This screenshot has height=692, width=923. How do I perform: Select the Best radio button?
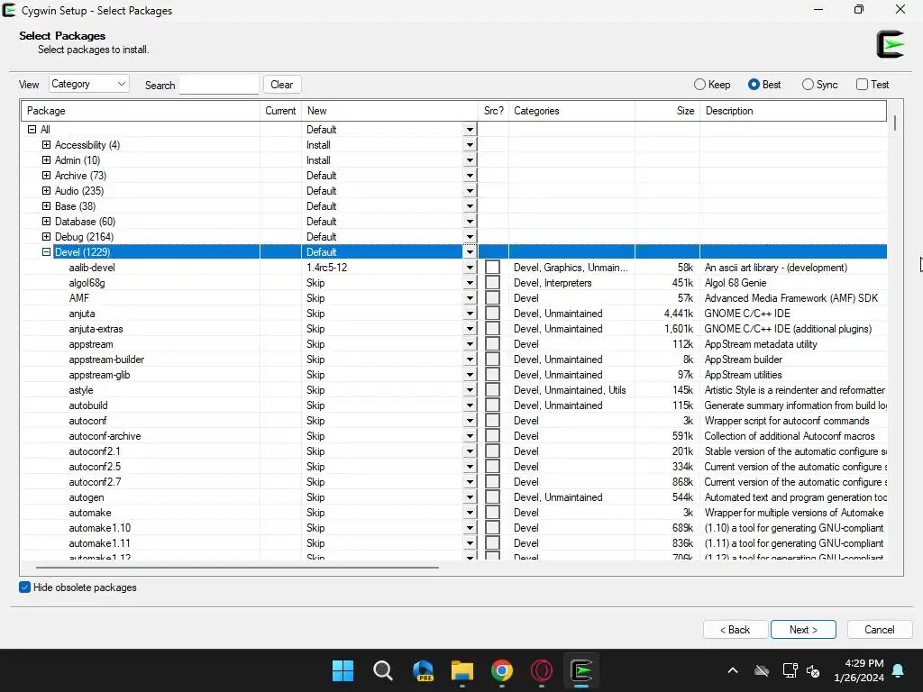point(754,84)
